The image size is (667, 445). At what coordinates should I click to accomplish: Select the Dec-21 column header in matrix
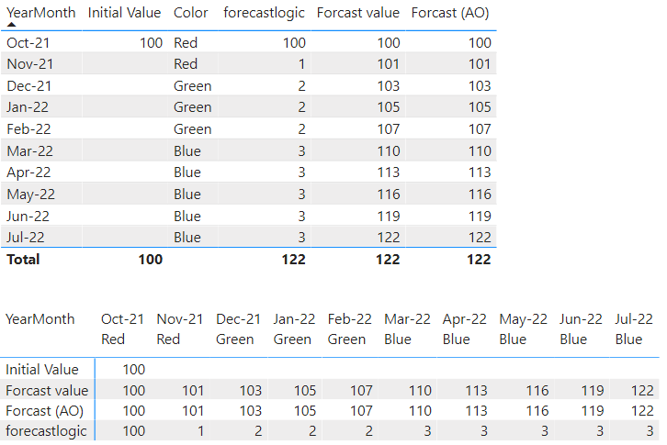click(x=238, y=319)
